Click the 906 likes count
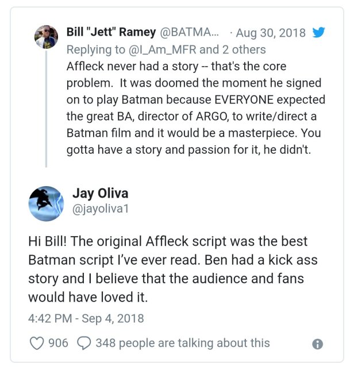 click(x=58, y=343)
